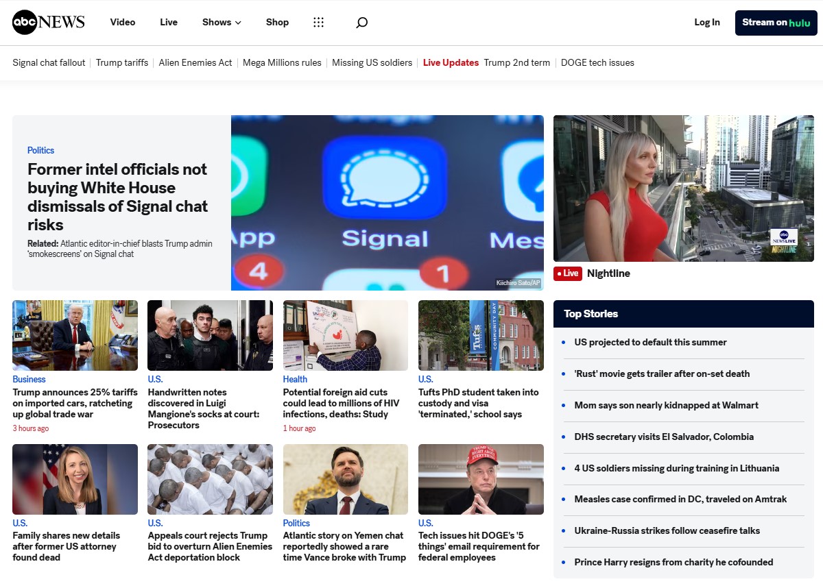The height and width of the screenshot is (588, 823).
Task: Open Mom says son nearly kidnapped story
Action: (666, 405)
